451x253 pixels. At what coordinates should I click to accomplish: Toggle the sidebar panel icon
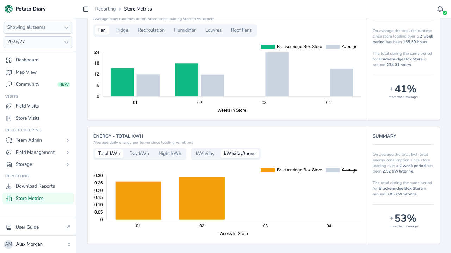coord(86,9)
